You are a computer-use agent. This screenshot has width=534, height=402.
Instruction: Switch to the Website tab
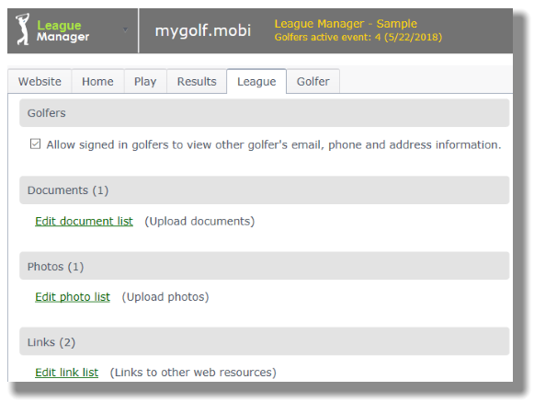click(x=40, y=82)
